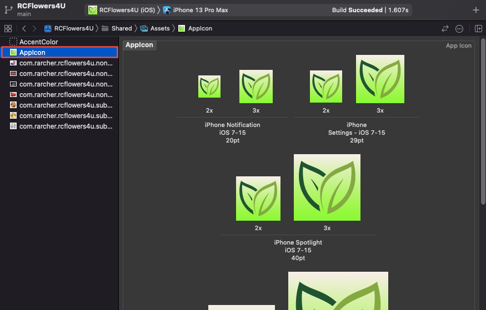Click the plus button in the toolbar

point(476,10)
